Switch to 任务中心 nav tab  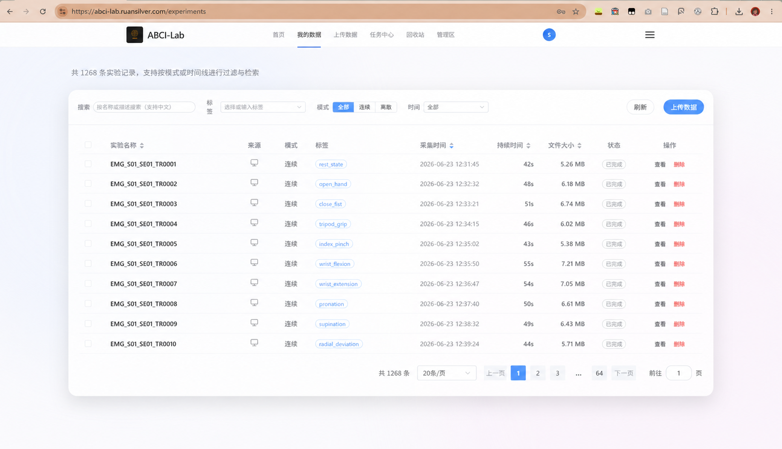pyautogui.click(x=382, y=35)
